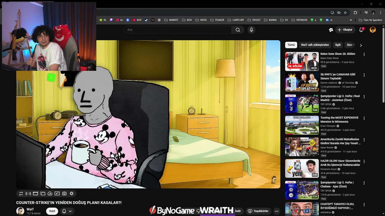The height and width of the screenshot is (216, 385).
Task: Open the FİLMLER bookmarks folder
Action: pyautogui.click(x=217, y=20)
